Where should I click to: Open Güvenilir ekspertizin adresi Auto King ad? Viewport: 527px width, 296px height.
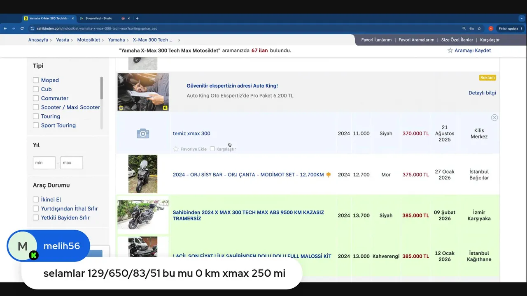(x=232, y=86)
